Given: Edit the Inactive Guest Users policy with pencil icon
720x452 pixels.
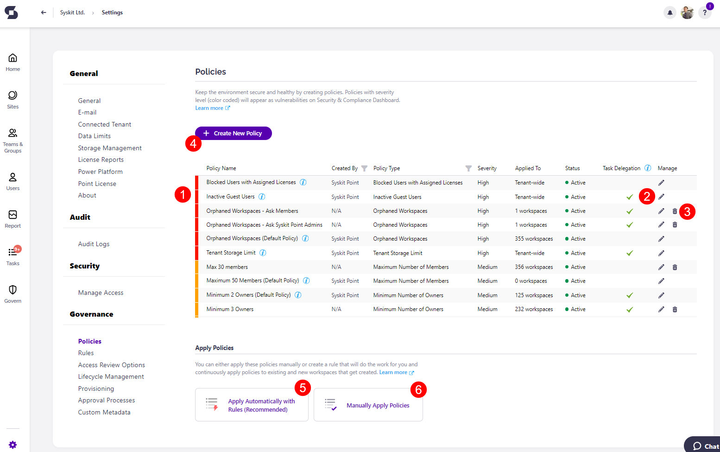Looking at the screenshot, I should pyautogui.click(x=661, y=197).
